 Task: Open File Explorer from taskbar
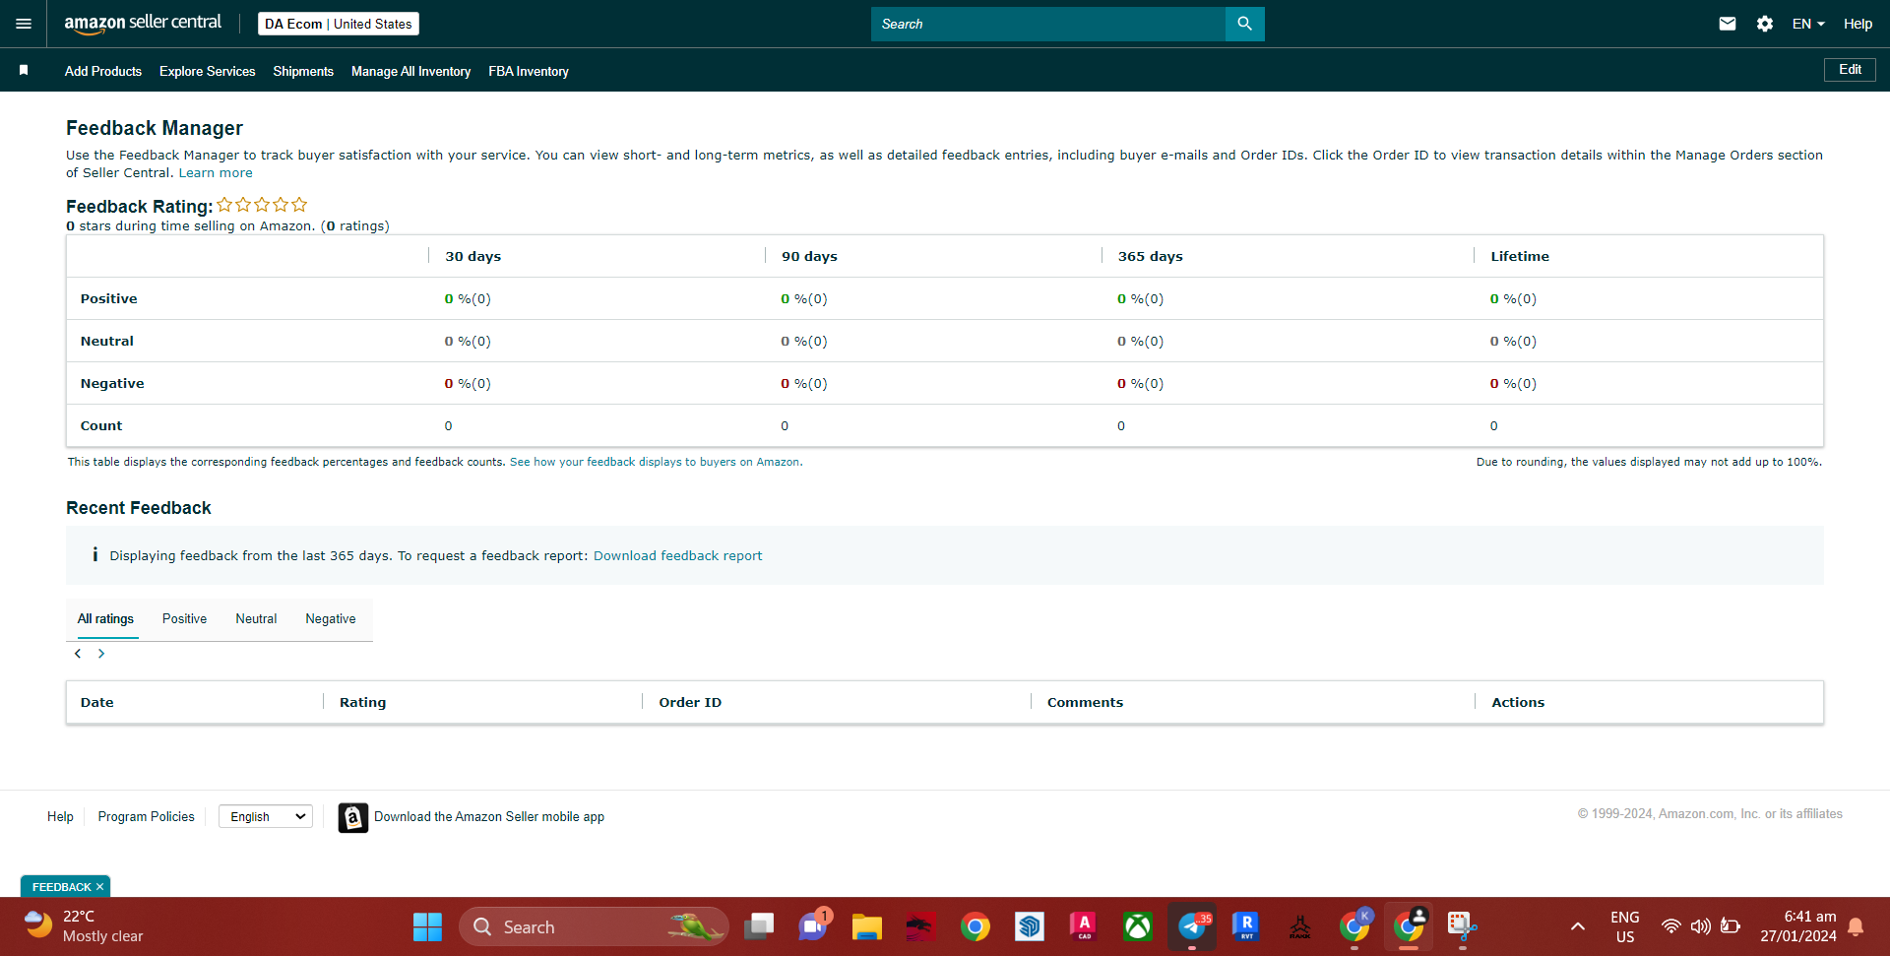(866, 926)
